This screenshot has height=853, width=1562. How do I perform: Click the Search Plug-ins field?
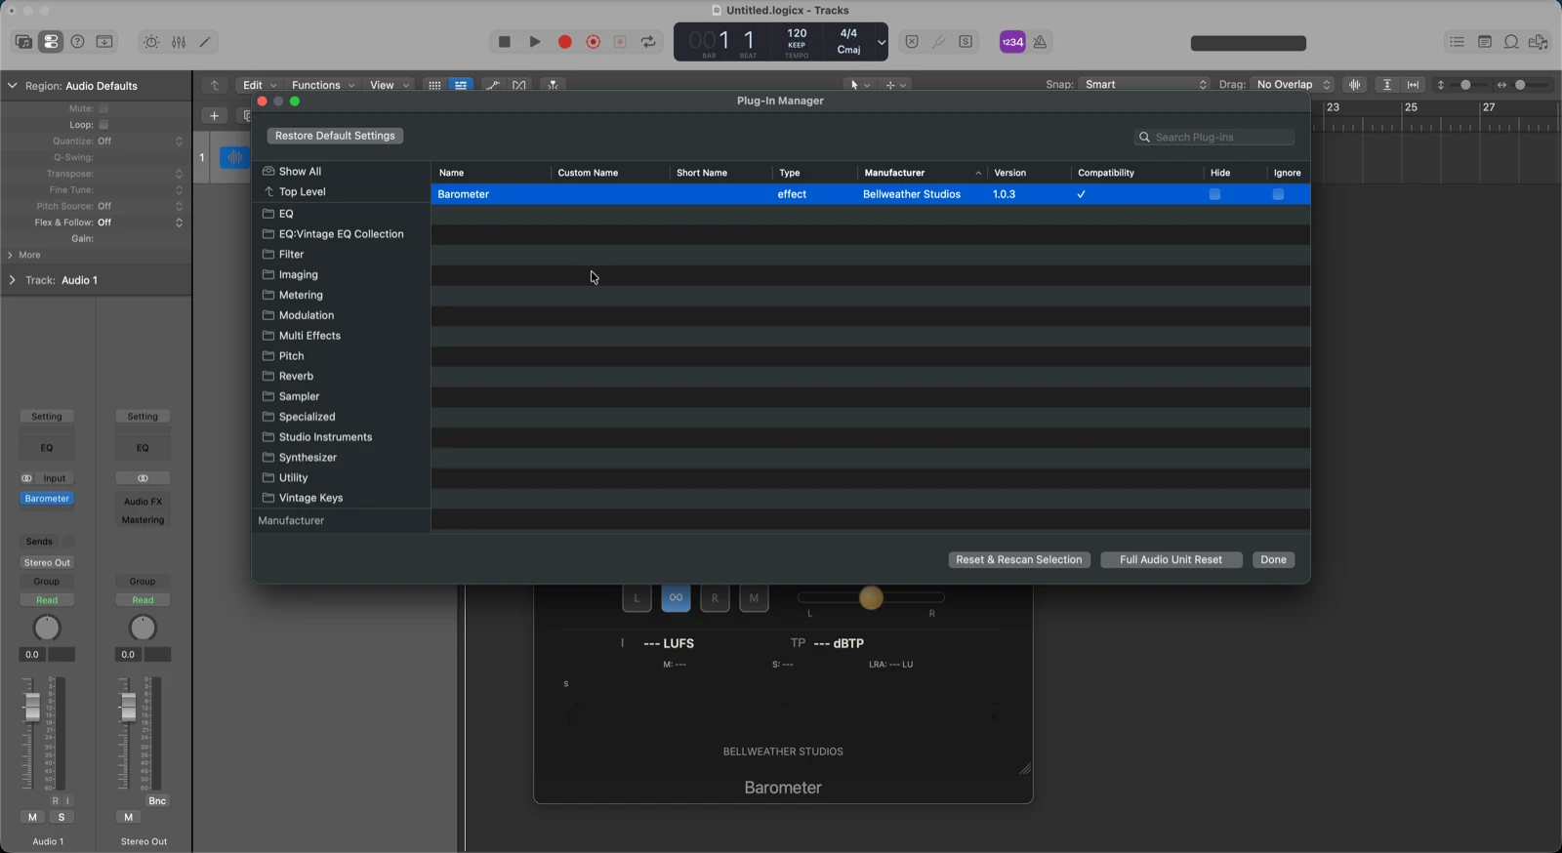tap(1214, 138)
